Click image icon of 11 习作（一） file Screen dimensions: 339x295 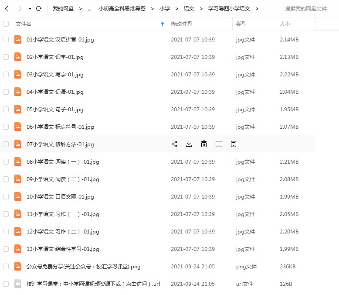(x=18, y=214)
